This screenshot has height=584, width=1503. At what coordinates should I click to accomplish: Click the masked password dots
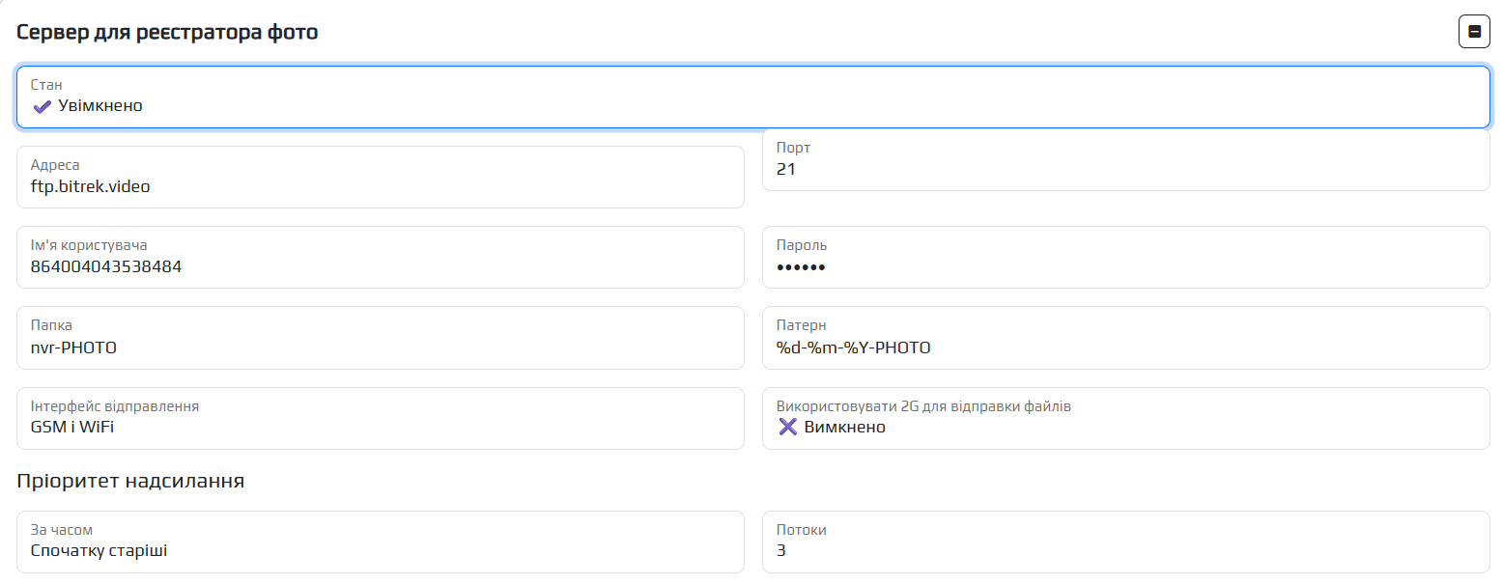(801, 267)
